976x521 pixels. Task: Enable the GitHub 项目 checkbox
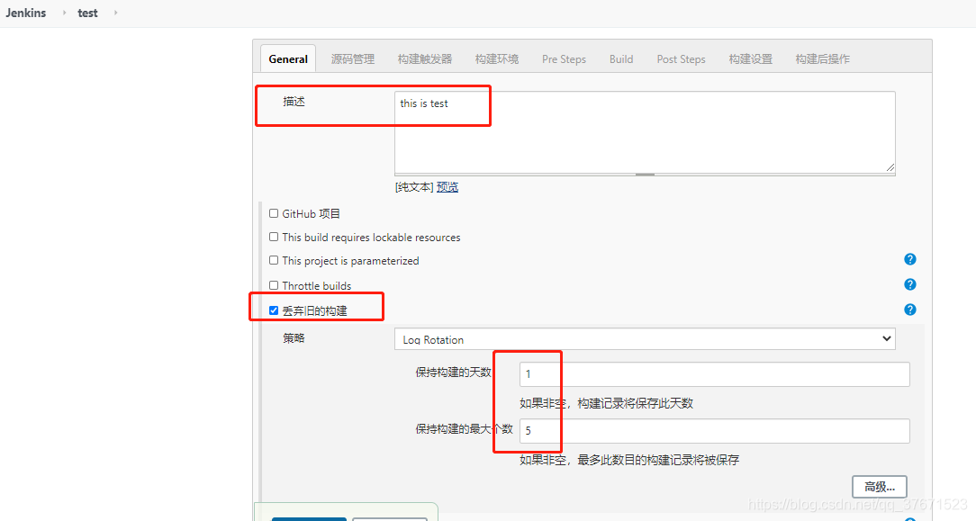(x=273, y=213)
